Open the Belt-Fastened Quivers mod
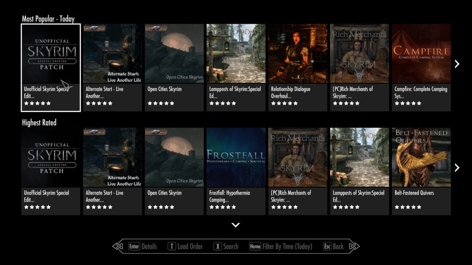This screenshot has width=472, height=265. [421, 171]
